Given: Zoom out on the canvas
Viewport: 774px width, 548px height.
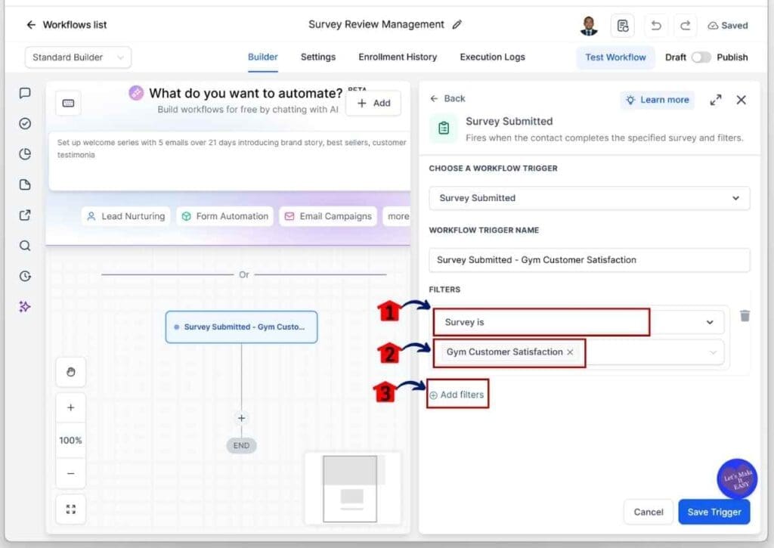Looking at the screenshot, I should pos(70,473).
